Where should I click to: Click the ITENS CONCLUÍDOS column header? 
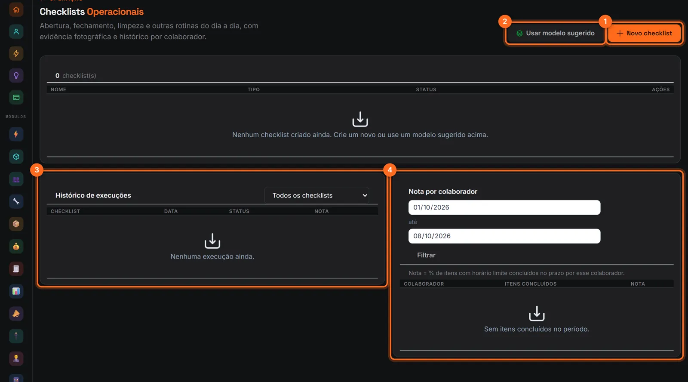click(x=531, y=284)
